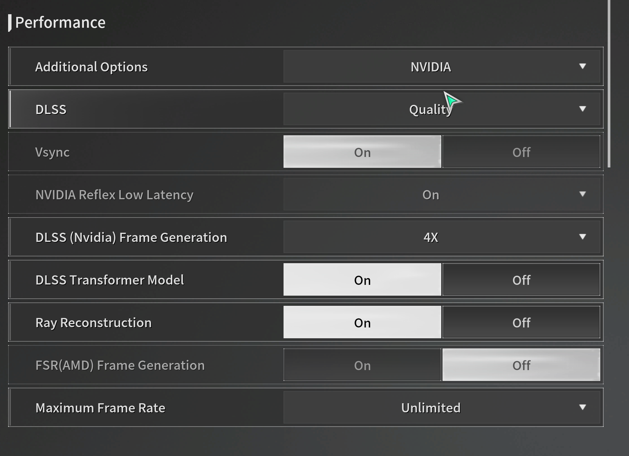Click the vertical scrollbar on the right
Screen dimensions: 629x456
tap(609, 84)
